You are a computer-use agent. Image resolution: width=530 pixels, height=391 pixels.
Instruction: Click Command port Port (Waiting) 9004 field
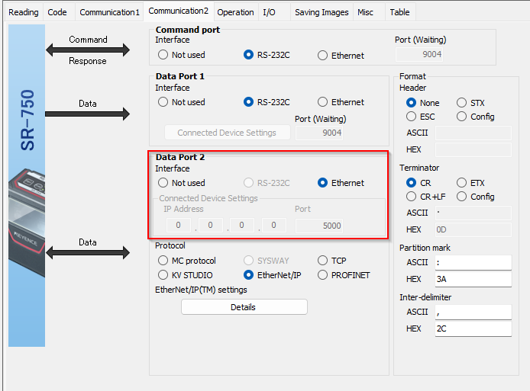[419, 54]
